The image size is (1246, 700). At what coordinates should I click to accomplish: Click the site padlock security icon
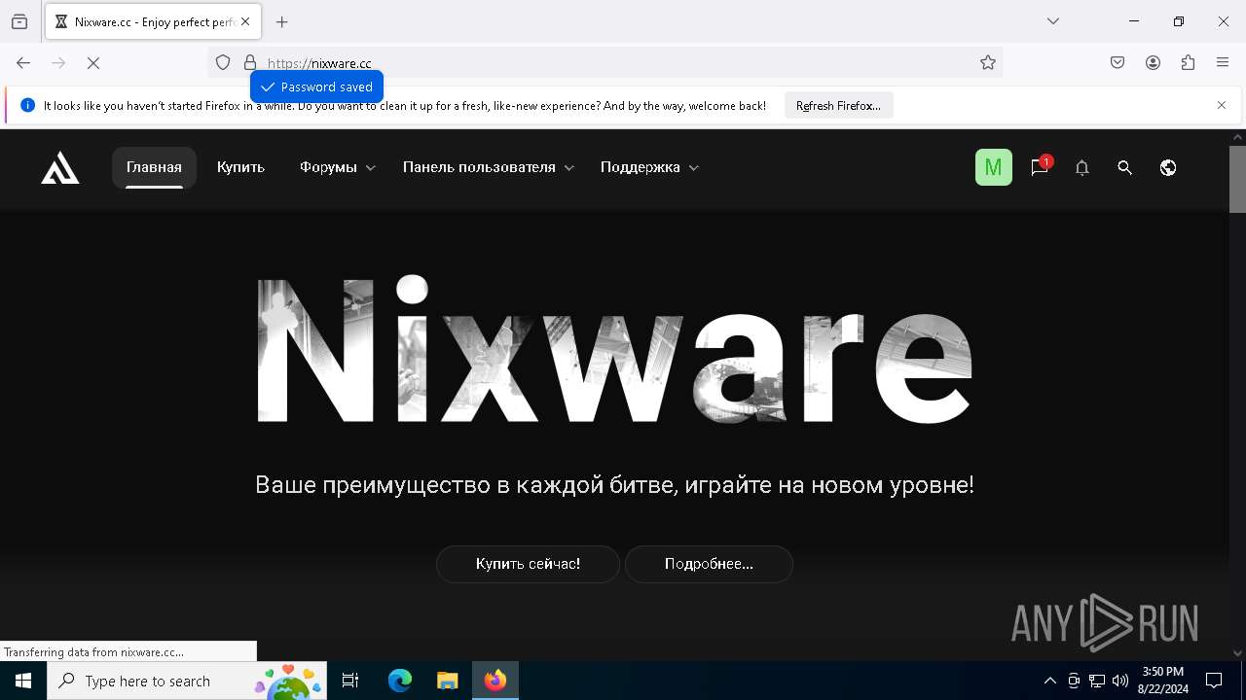coord(250,62)
